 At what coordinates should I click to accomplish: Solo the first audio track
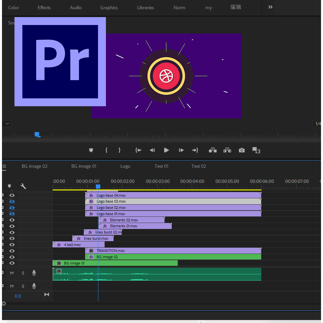tap(23, 273)
